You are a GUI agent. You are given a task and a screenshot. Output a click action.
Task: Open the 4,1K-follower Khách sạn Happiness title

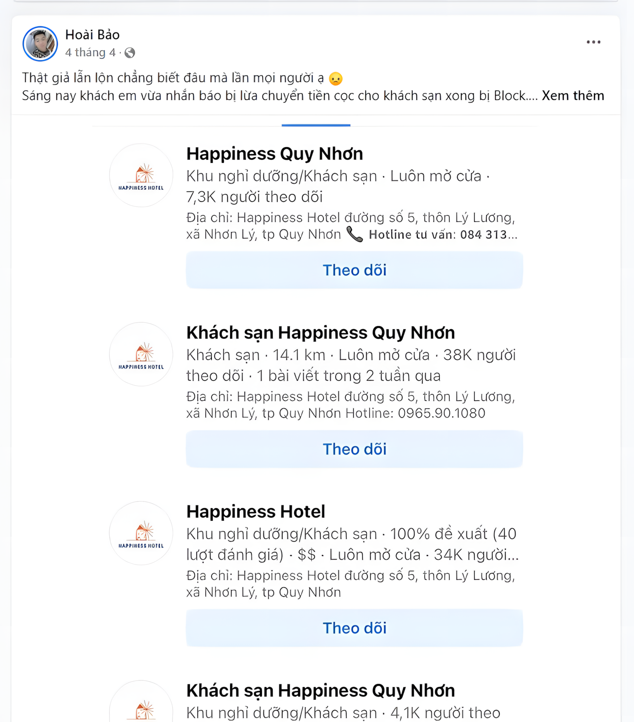321,691
